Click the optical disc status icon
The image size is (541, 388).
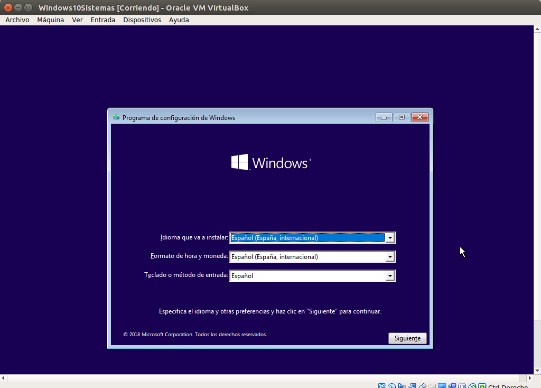[x=391, y=386]
